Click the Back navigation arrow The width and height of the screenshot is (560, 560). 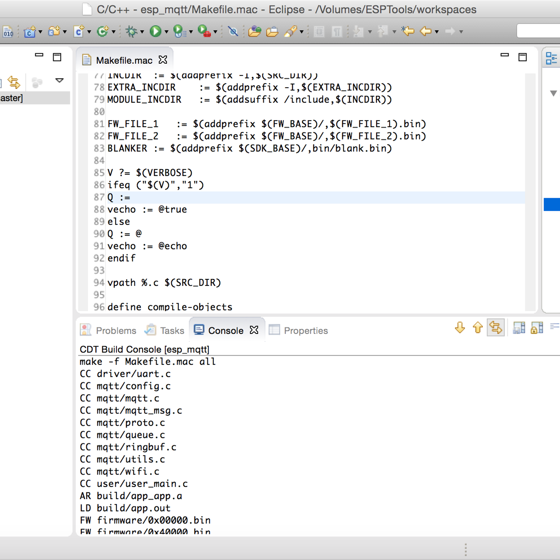click(x=426, y=31)
